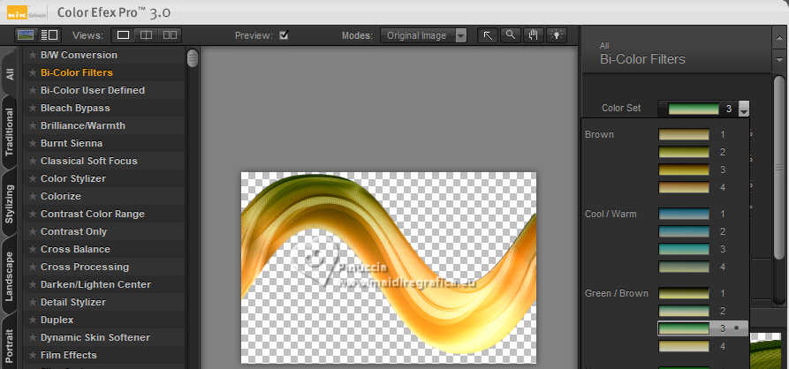Click the landscape preview thumbnail
Screen dimensions: 789x369
pos(765,350)
